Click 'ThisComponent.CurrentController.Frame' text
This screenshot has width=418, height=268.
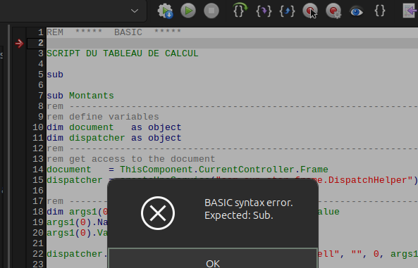(224, 170)
